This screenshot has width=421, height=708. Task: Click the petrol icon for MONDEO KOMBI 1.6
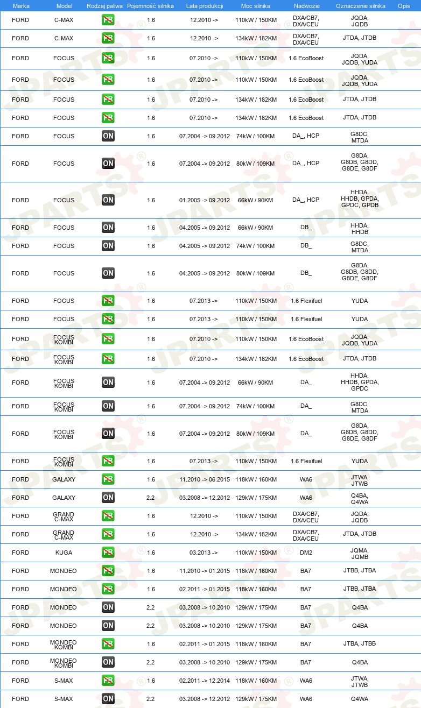coord(108,644)
